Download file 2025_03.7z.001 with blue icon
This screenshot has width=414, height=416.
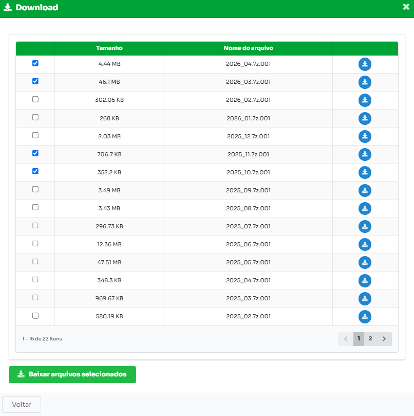(365, 299)
